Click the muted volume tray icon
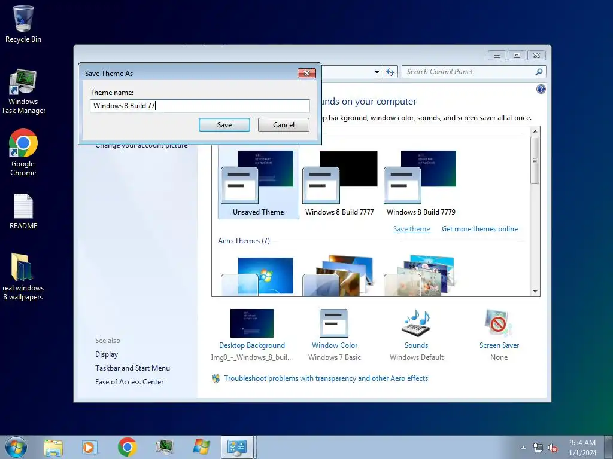613x459 pixels. (553, 448)
